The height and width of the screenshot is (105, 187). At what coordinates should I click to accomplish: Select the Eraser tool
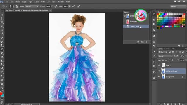[2, 53]
